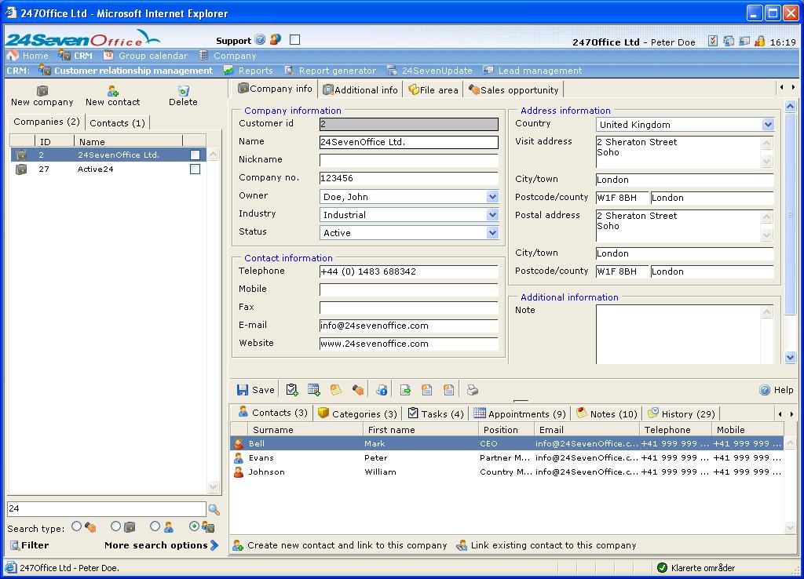Click Link existing contact to this company

pos(553,545)
